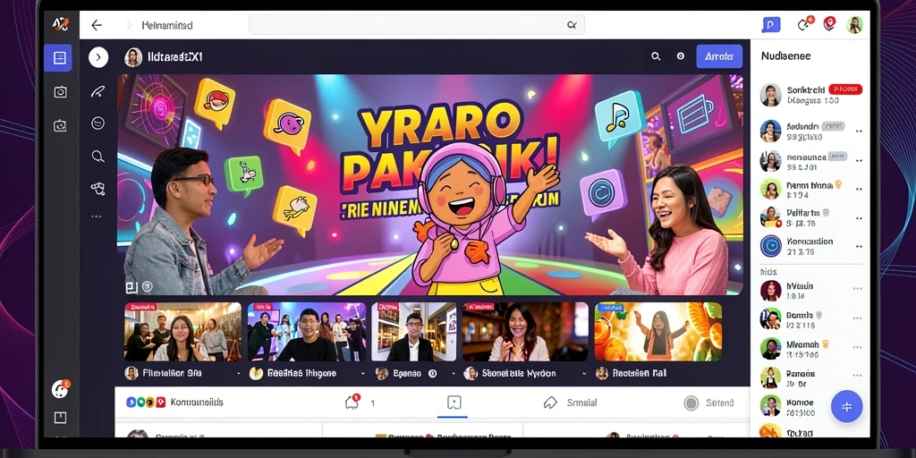
Task: Open dropdown arrow beside Fitenteiñon Sfa
Action: pyautogui.click(x=238, y=373)
